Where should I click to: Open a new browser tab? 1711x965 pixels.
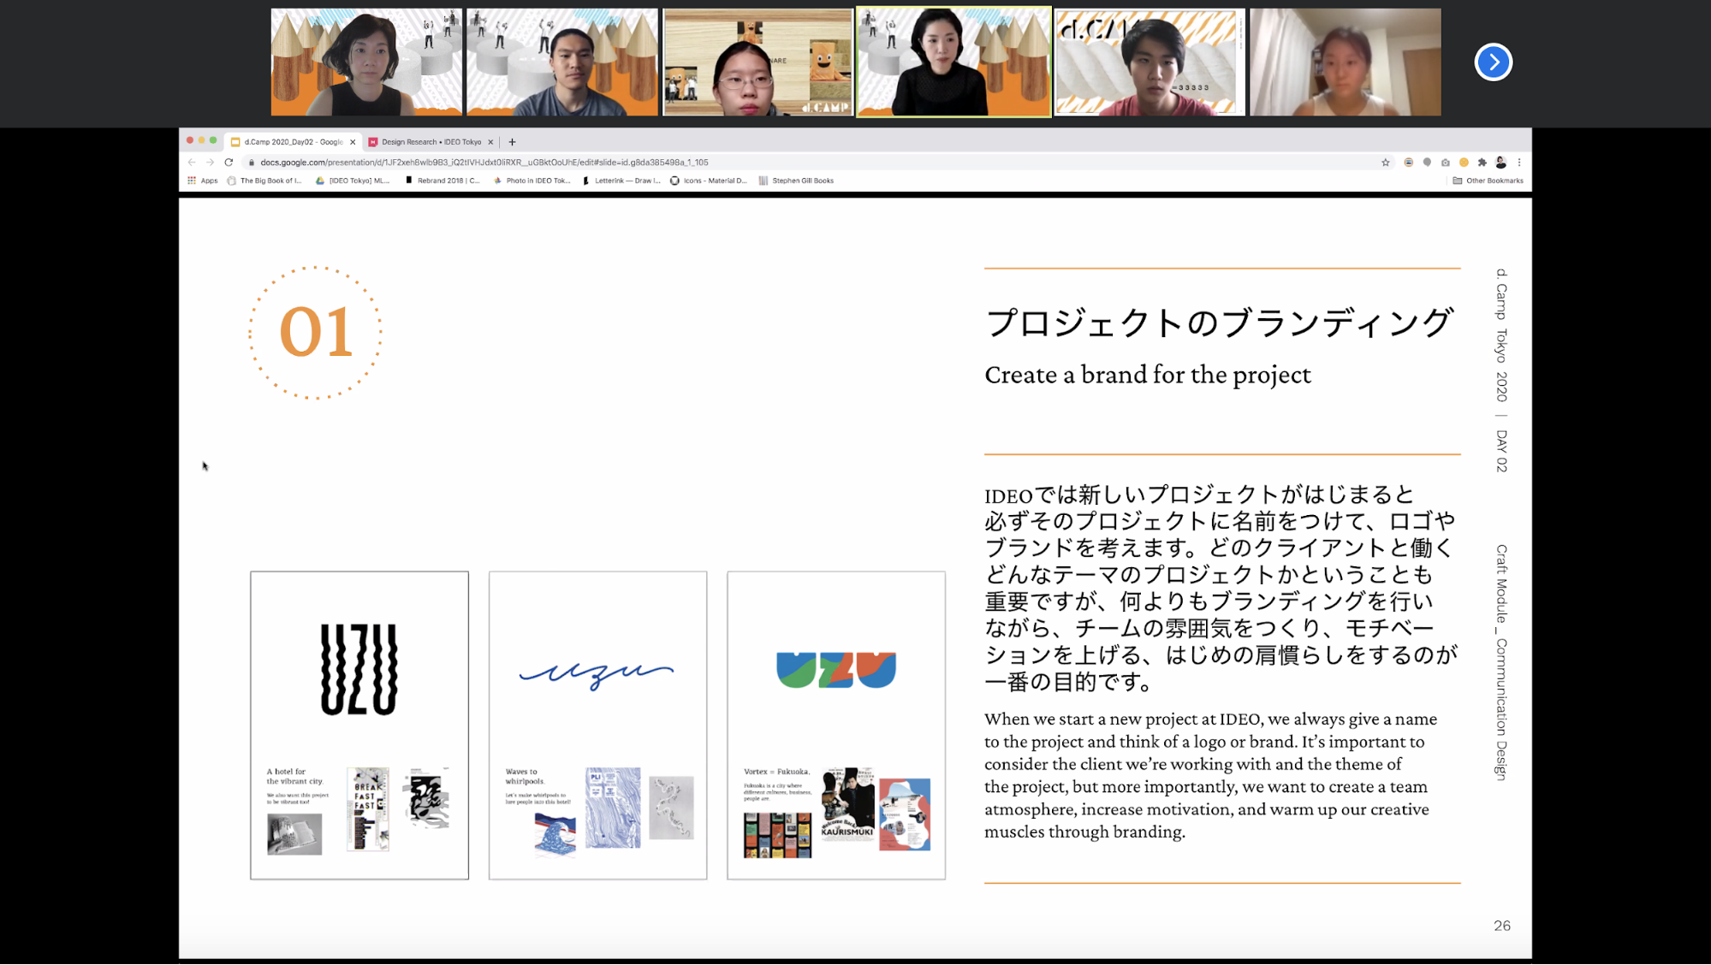(x=512, y=142)
